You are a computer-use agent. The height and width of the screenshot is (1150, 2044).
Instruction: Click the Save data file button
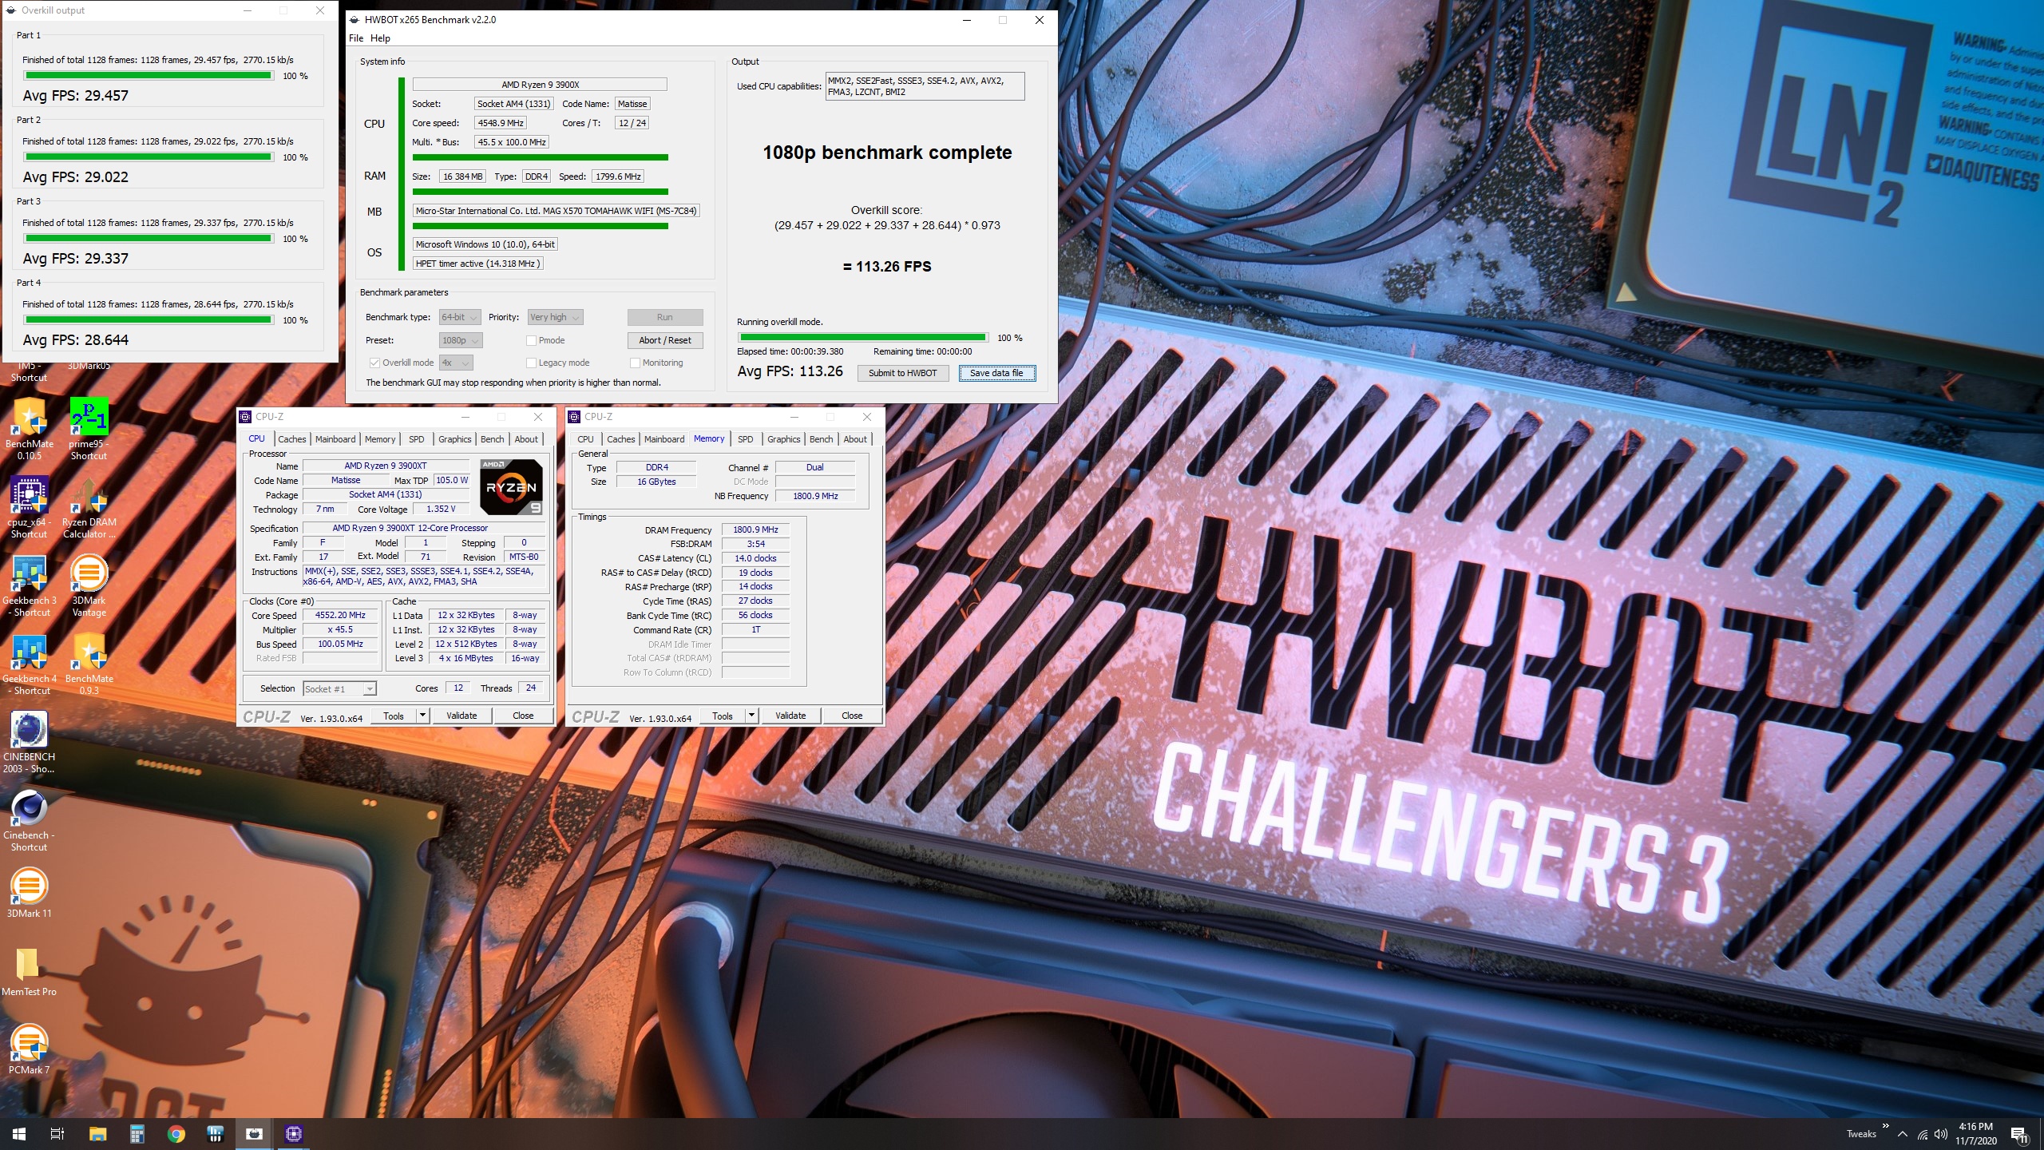996,373
